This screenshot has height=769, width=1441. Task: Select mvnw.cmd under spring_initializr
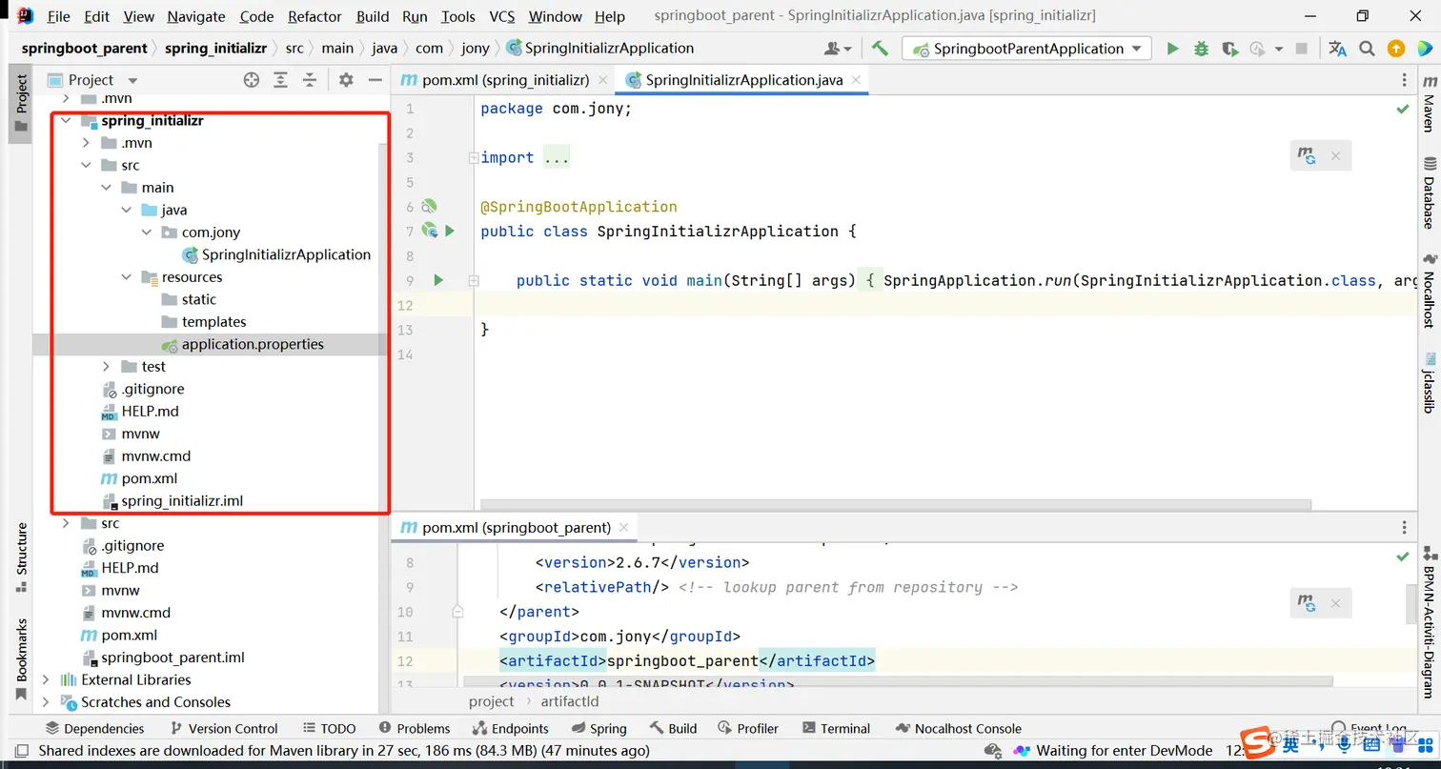tap(156, 455)
